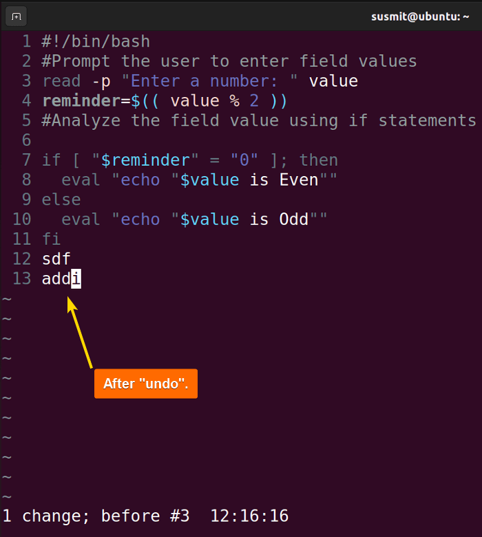Screen dimensions: 482x537
Task: Click the highlighted cursor block after "add"
Action: (76, 278)
